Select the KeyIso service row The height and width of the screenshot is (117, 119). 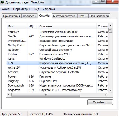58,54
